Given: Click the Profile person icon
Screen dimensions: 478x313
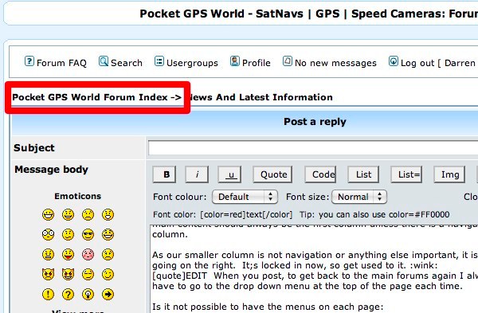Looking at the screenshot, I should tap(235, 61).
